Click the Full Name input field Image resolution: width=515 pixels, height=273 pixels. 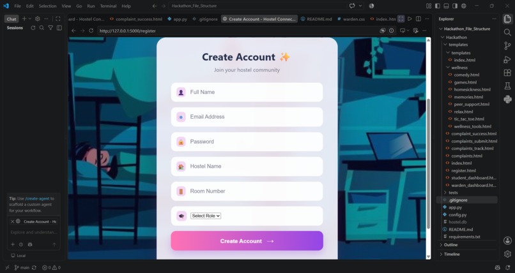tap(247, 92)
